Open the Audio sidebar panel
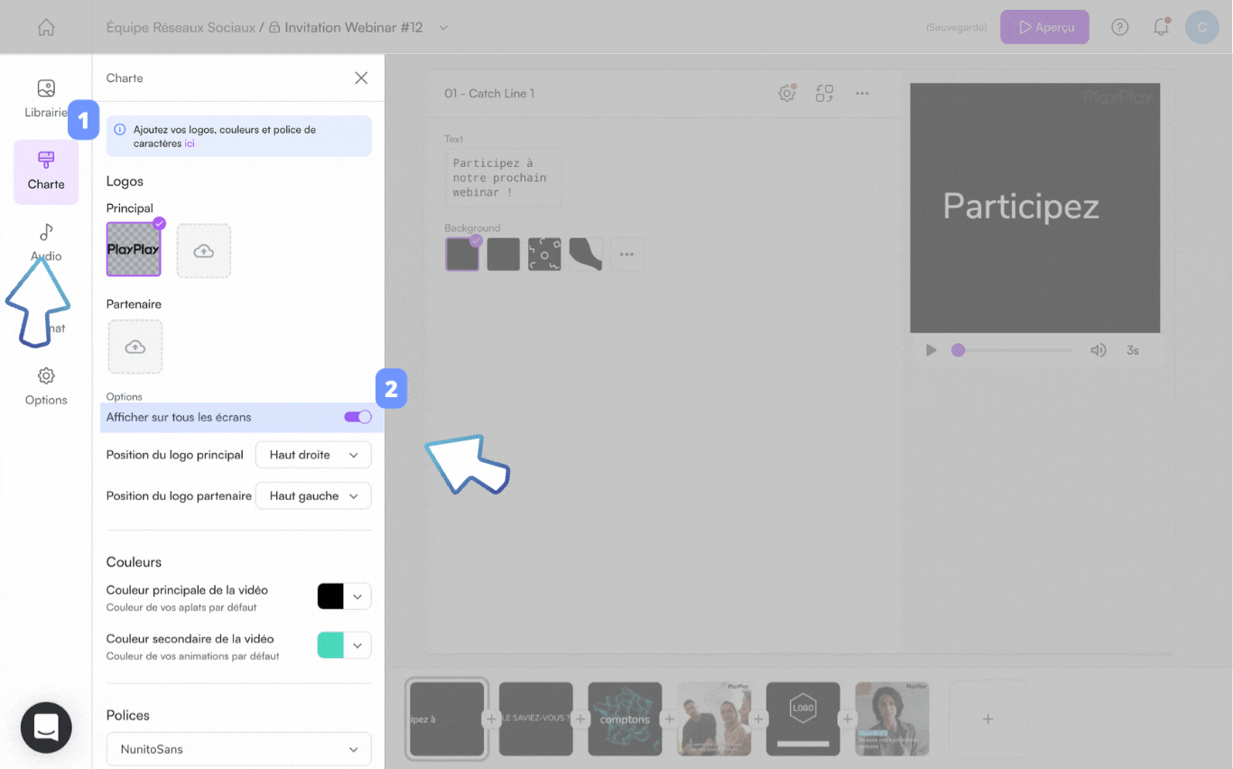This screenshot has width=1233, height=769. [x=46, y=242]
